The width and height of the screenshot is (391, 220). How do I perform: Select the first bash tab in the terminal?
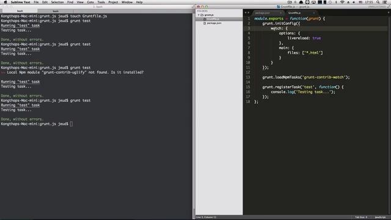[x=20, y=11]
